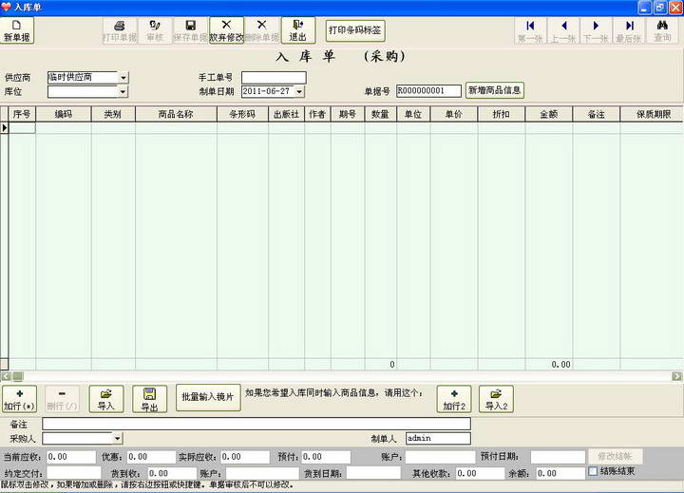The height and width of the screenshot is (493, 684).
Task: Click the 手工单号 input field
Action: (274, 78)
